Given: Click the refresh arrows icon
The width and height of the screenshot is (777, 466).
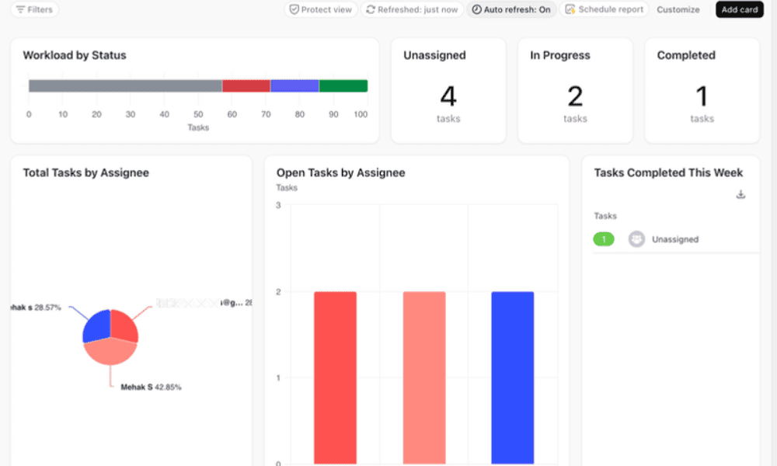Looking at the screenshot, I should [371, 9].
